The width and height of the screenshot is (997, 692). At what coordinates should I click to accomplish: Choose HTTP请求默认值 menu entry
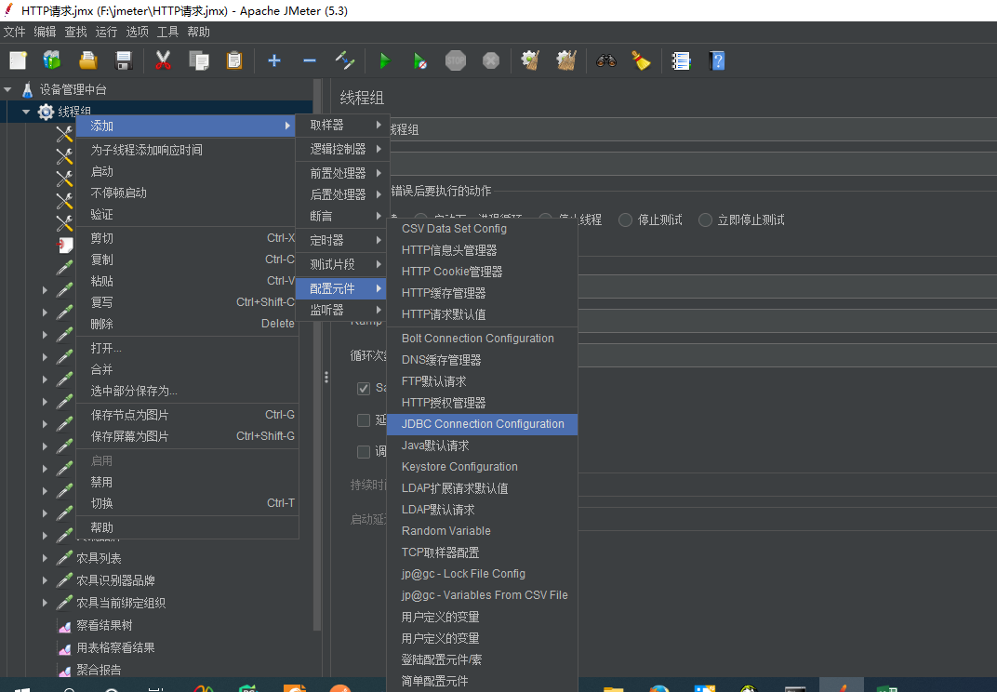tap(483, 314)
